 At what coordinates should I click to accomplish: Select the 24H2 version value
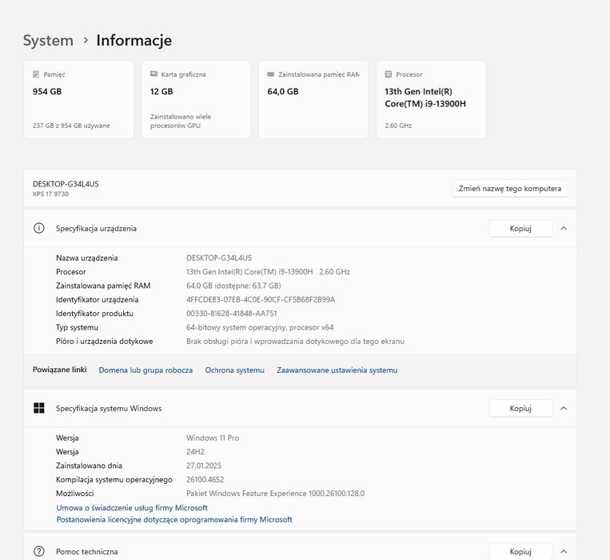(x=195, y=452)
